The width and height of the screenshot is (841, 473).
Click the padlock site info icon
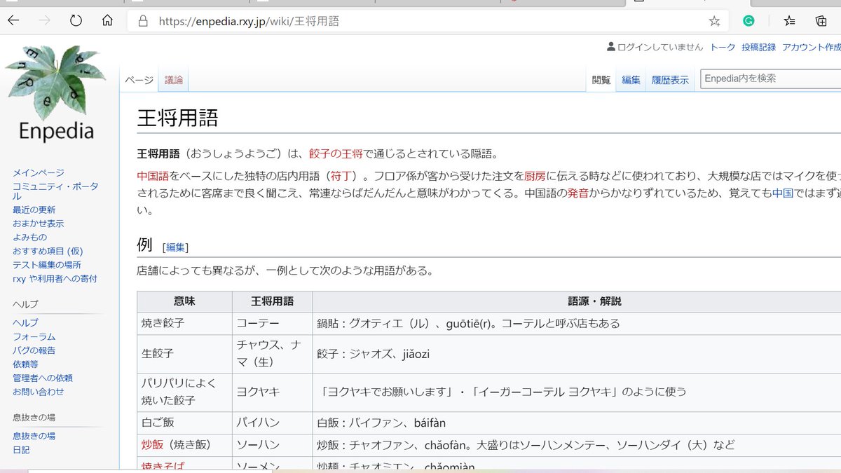tap(144, 21)
